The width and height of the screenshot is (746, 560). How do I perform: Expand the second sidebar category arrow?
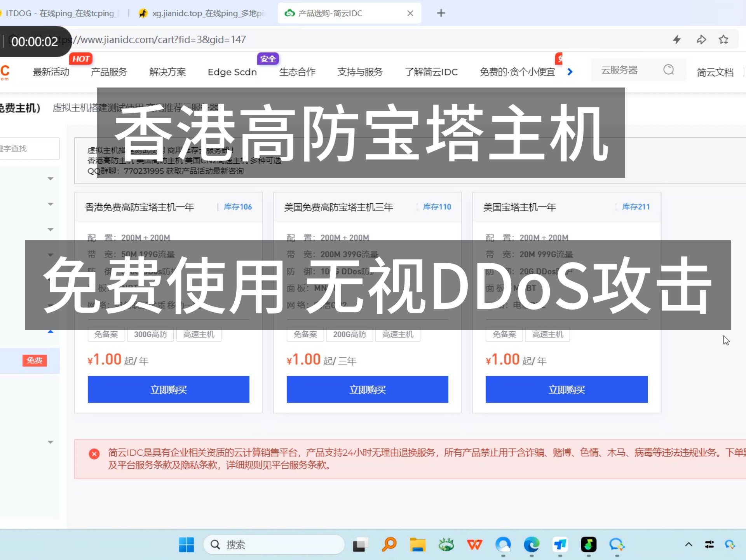click(x=51, y=204)
